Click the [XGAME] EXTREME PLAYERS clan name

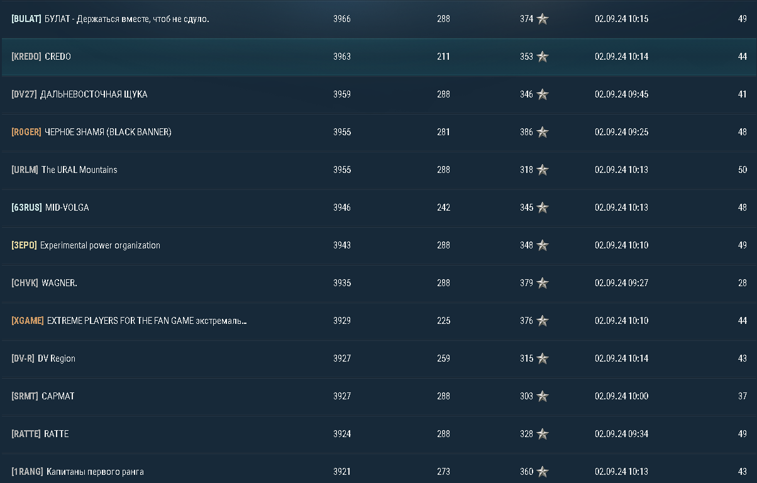point(146,321)
